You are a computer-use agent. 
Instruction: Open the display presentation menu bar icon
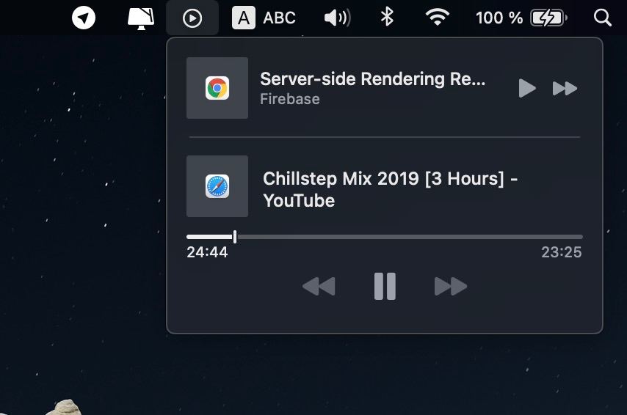(141, 18)
